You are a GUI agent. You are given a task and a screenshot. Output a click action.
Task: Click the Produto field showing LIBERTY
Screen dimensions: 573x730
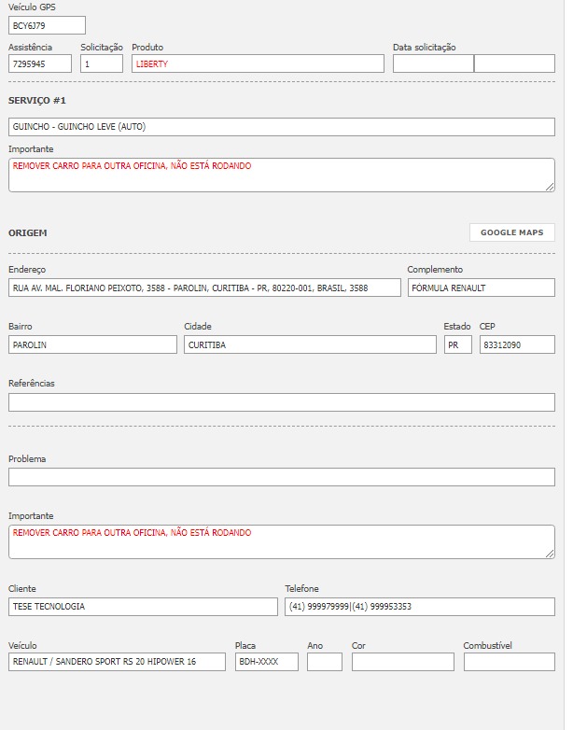click(x=258, y=63)
